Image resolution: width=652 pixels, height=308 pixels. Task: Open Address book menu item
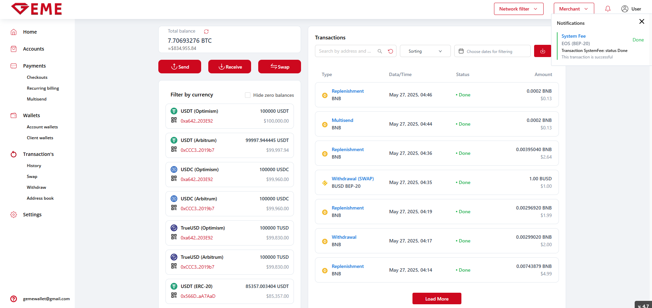tap(40, 198)
